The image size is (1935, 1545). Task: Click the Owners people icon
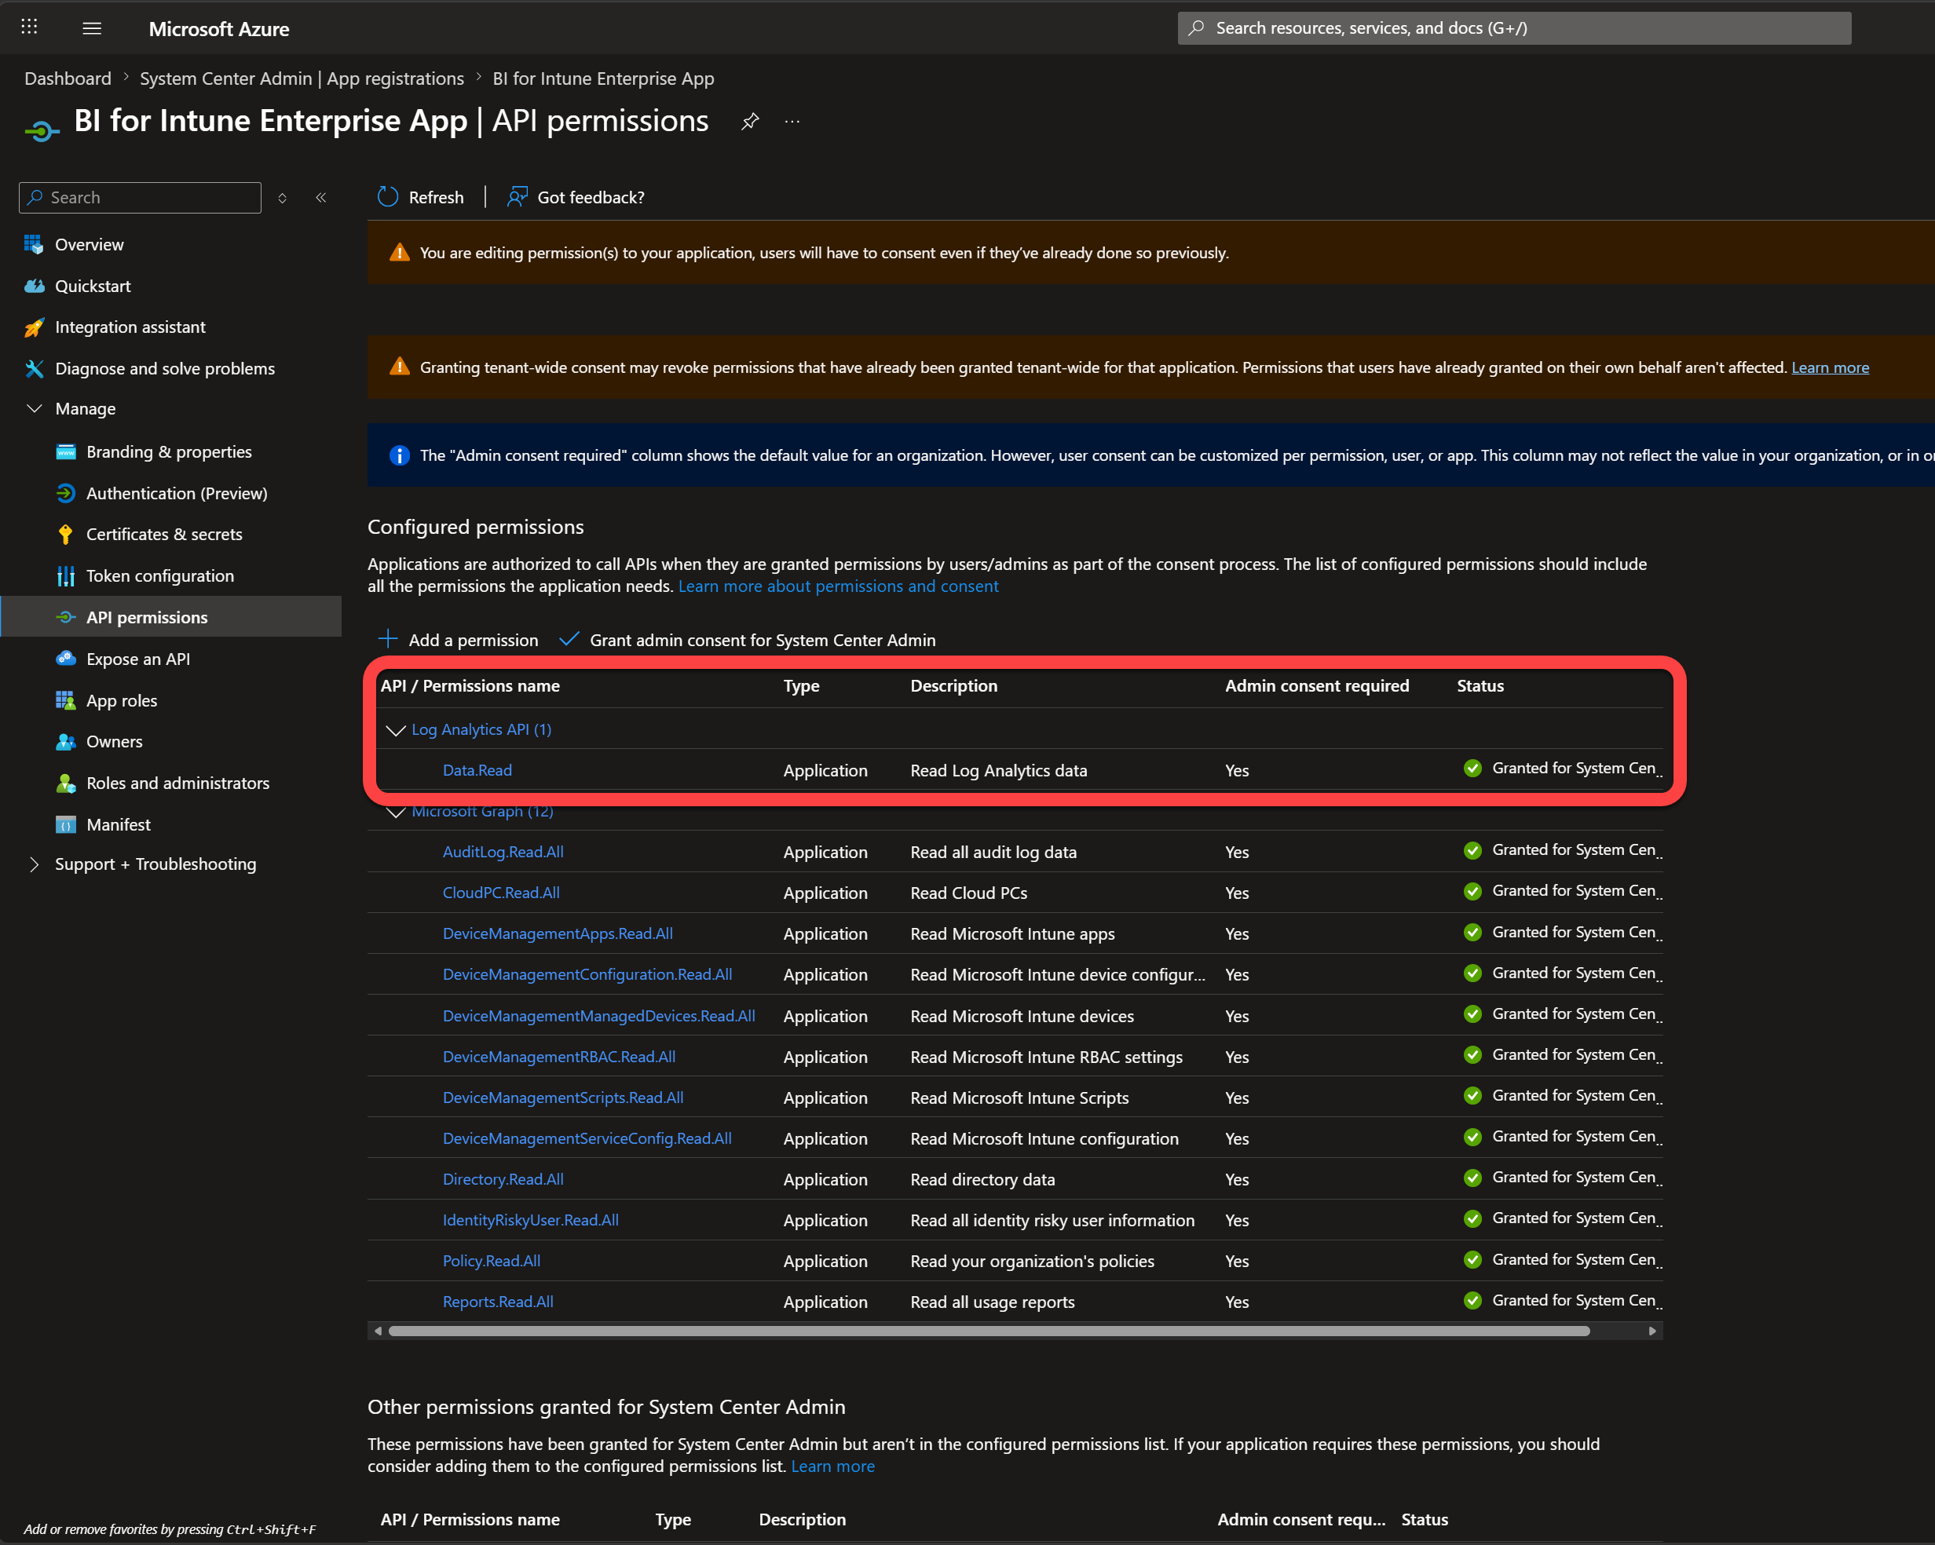pos(65,742)
